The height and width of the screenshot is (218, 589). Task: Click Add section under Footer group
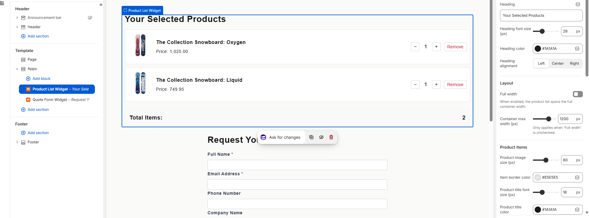tap(35, 133)
